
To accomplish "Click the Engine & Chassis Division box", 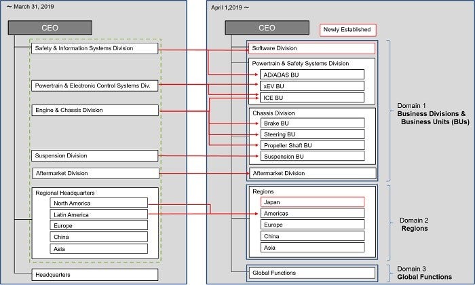I will (94, 109).
